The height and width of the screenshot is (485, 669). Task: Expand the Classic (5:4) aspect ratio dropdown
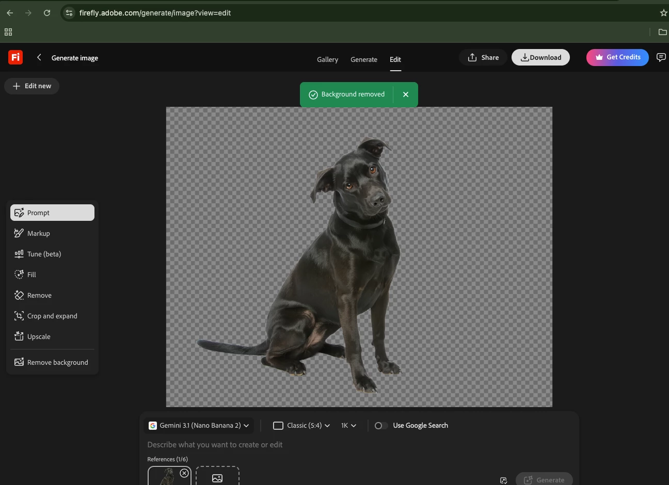point(301,426)
